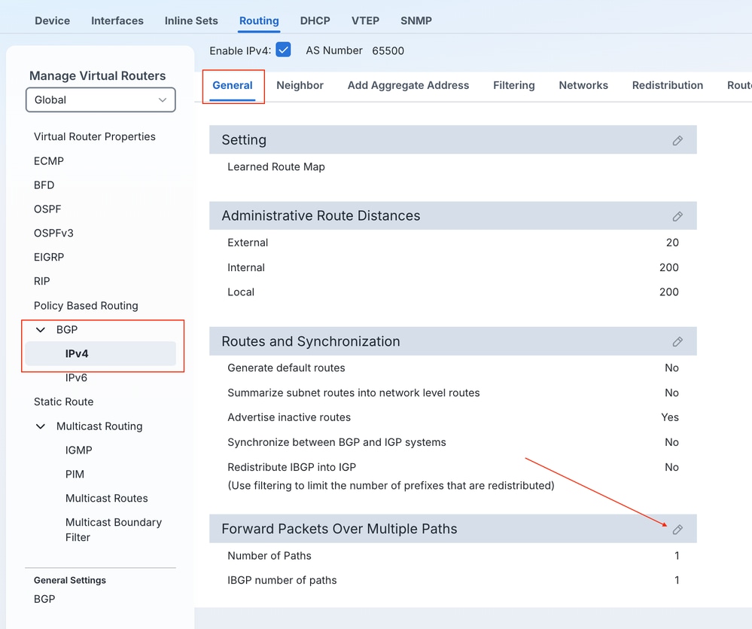
Task: Switch to the SNMP tab
Action: [416, 20]
